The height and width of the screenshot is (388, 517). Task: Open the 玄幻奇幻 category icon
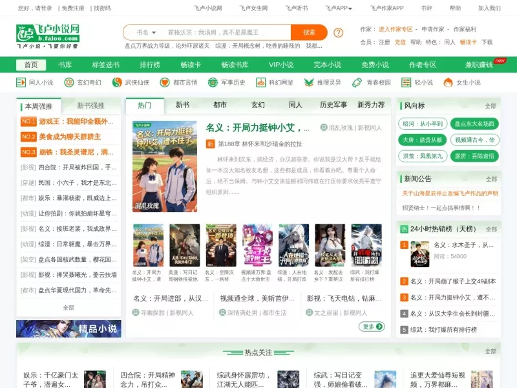click(x=69, y=82)
